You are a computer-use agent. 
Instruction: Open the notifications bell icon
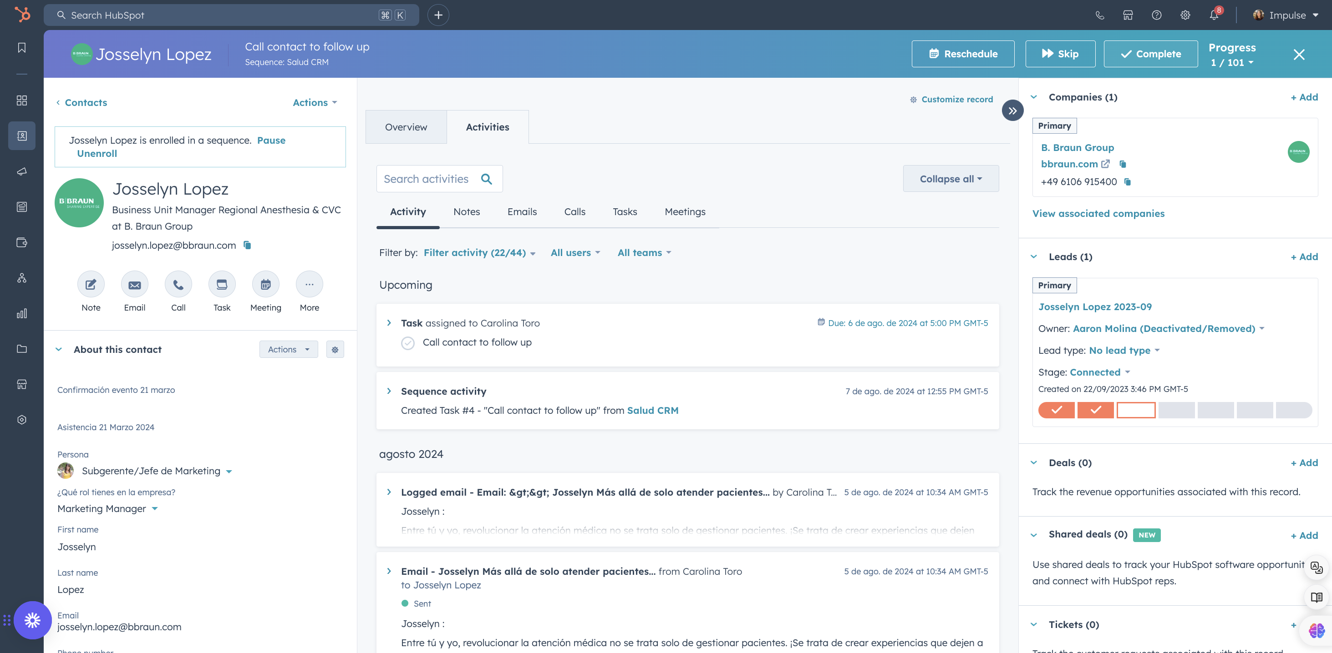click(x=1214, y=15)
